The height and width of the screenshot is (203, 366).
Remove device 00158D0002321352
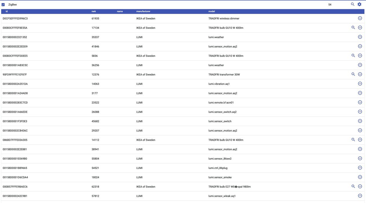tap(360, 37)
